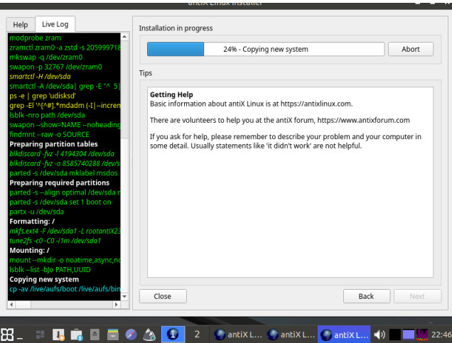Click 'cp -av /live/aufs/boot' log line
Image resolution: width=452 pixels, height=343 pixels.
(65, 289)
